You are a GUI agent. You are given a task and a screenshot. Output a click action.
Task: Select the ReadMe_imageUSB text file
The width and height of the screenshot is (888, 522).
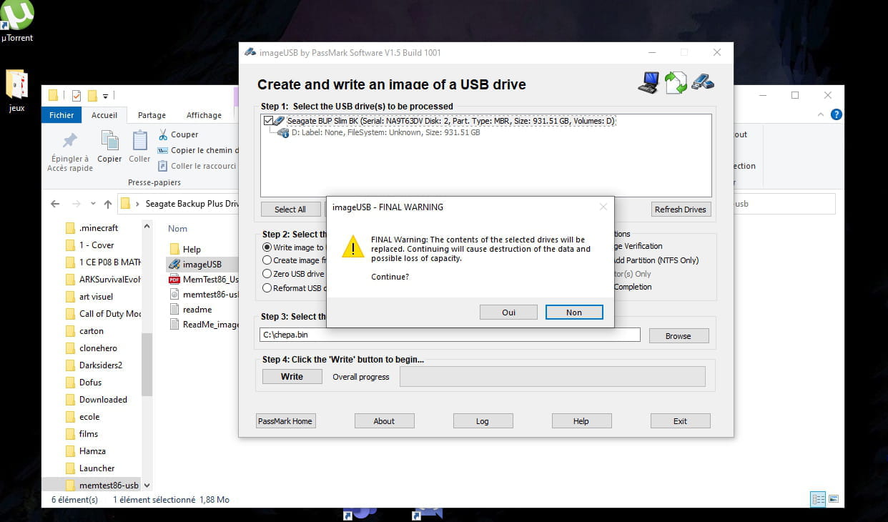pyautogui.click(x=204, y=324)
